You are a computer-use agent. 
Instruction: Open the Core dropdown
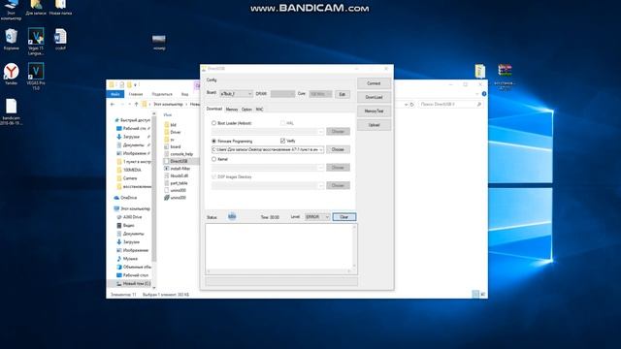tap(320, 94)
